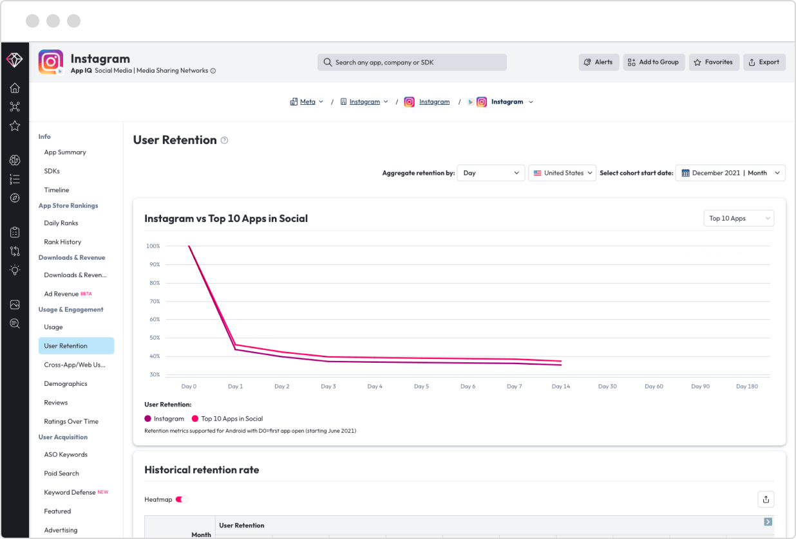Open the star icon in the dark sidebar

[15, 126]
